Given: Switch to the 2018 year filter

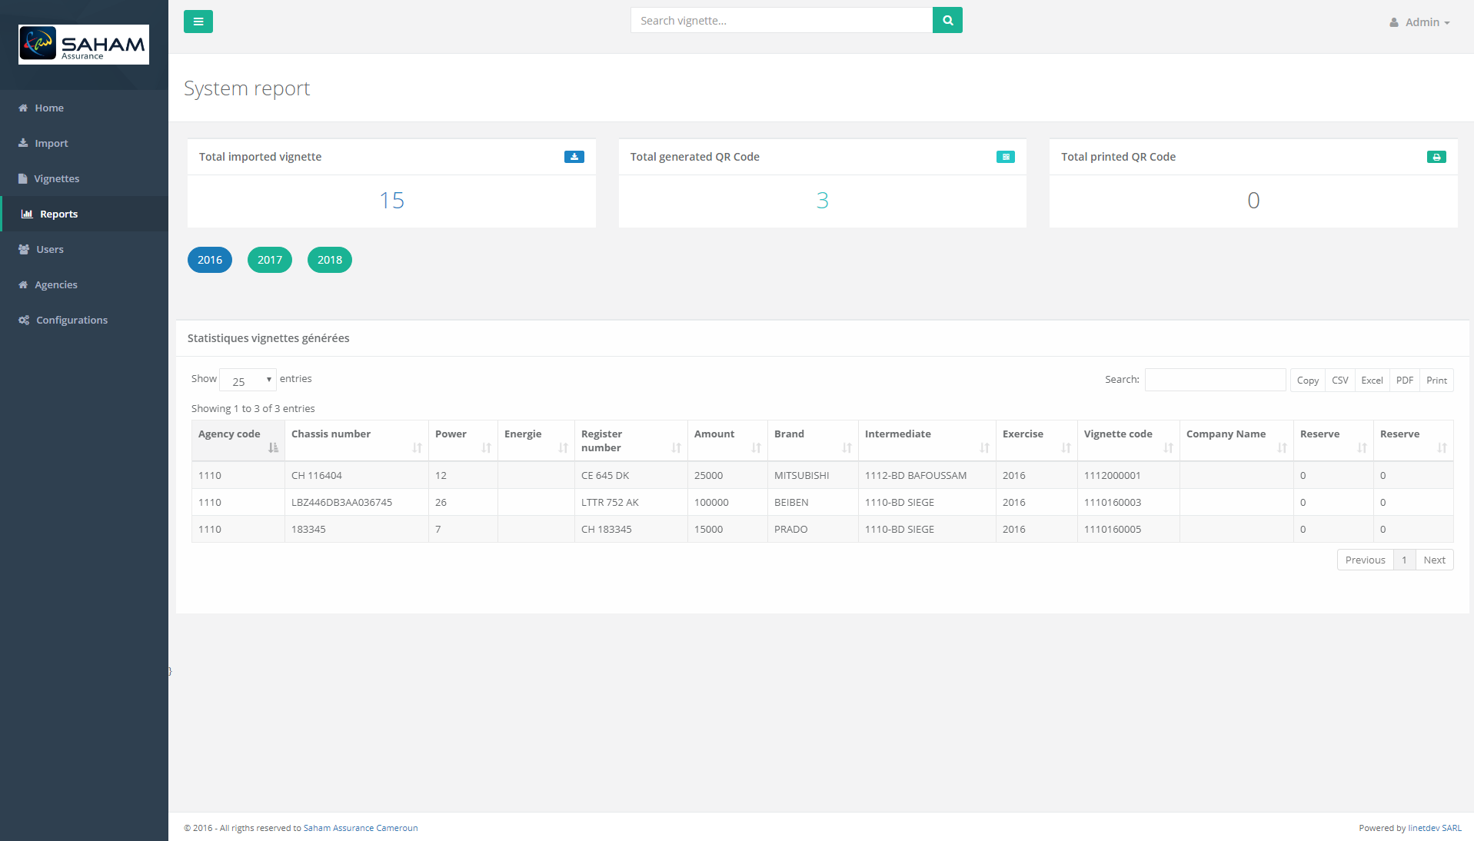Looking at the screenshot, I should (x=330, y=260).
